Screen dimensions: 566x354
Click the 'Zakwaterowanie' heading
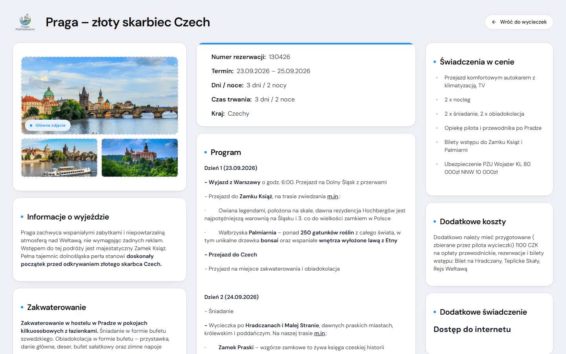(57, 307)
